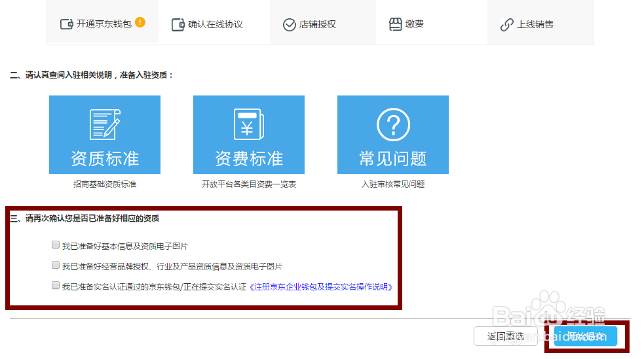The height and width of the screenshot is (359, 642).
Task: Check 我已准备好基本信息及资质电子图片 checkbox
Action: tap(56, 245)
